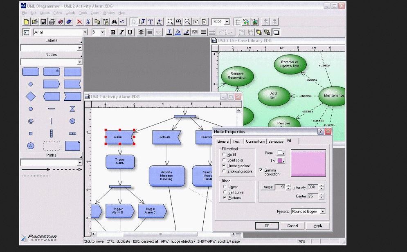Choose the Bell curve blend option
Image resolution: width=407 pixels, height=252 pixels.
tap(224, 192)
